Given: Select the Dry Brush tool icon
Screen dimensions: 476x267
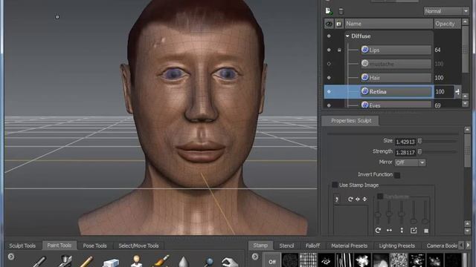Looking at the screenshot, I should coord(160,261).
